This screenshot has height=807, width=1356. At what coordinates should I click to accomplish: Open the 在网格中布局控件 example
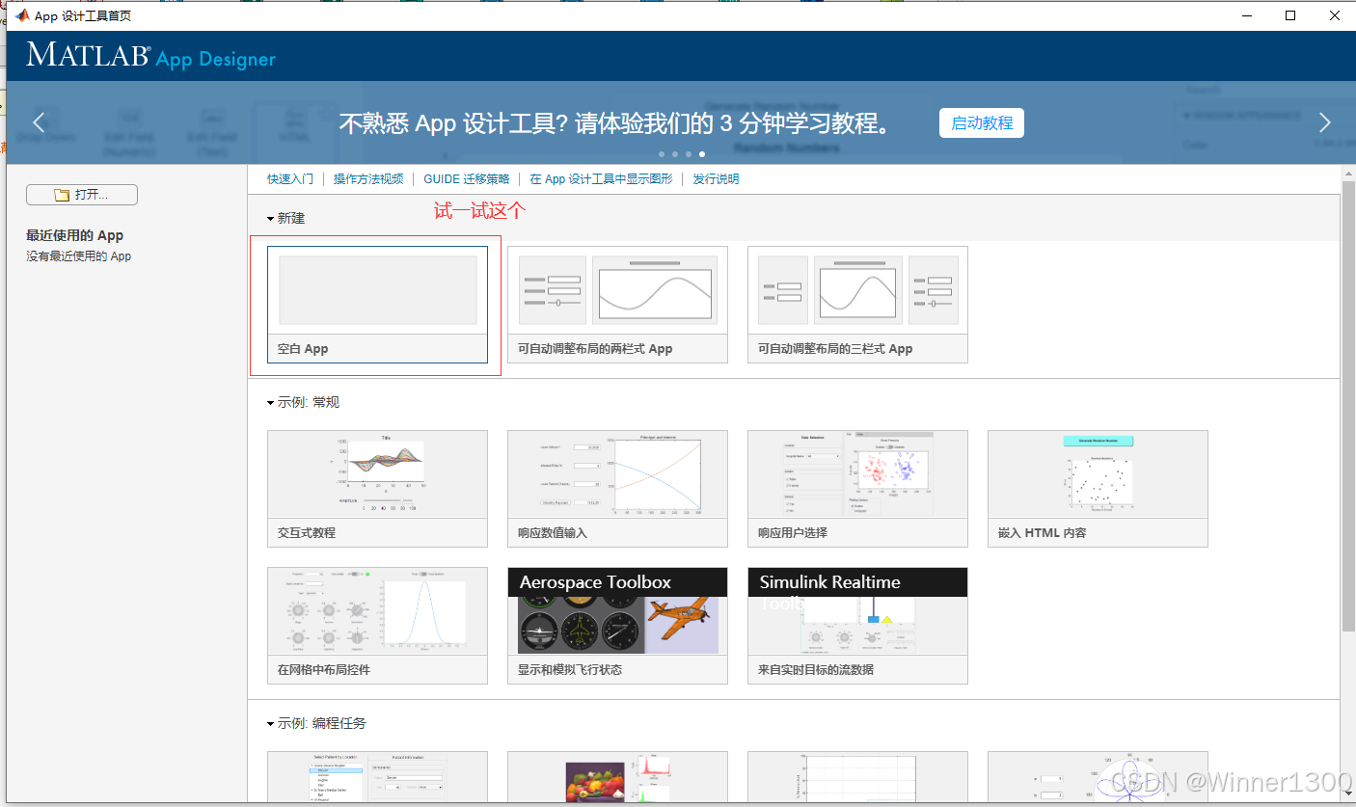click(377, 626)
